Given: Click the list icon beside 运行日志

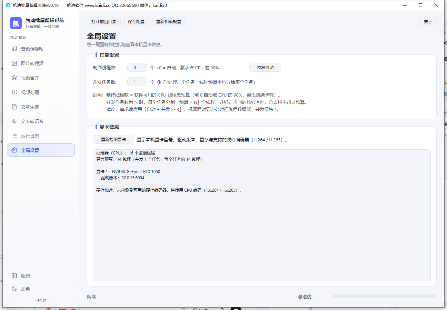Looking at the screenshot, I should [x=14, y=136].
